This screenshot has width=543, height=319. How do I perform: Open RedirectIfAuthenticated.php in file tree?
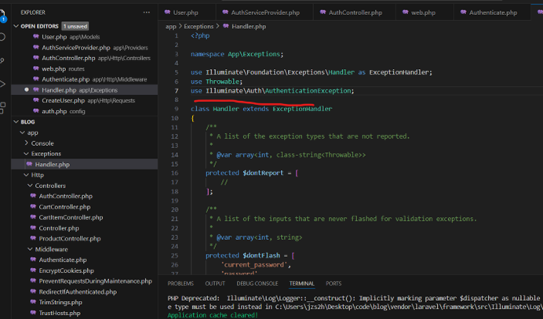(85, 292)
